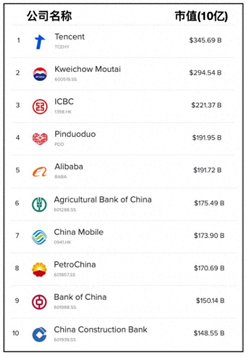Click the Kweichow Moutai logo
This screenshot has width=247, height=356.
[x=40, y=74]
